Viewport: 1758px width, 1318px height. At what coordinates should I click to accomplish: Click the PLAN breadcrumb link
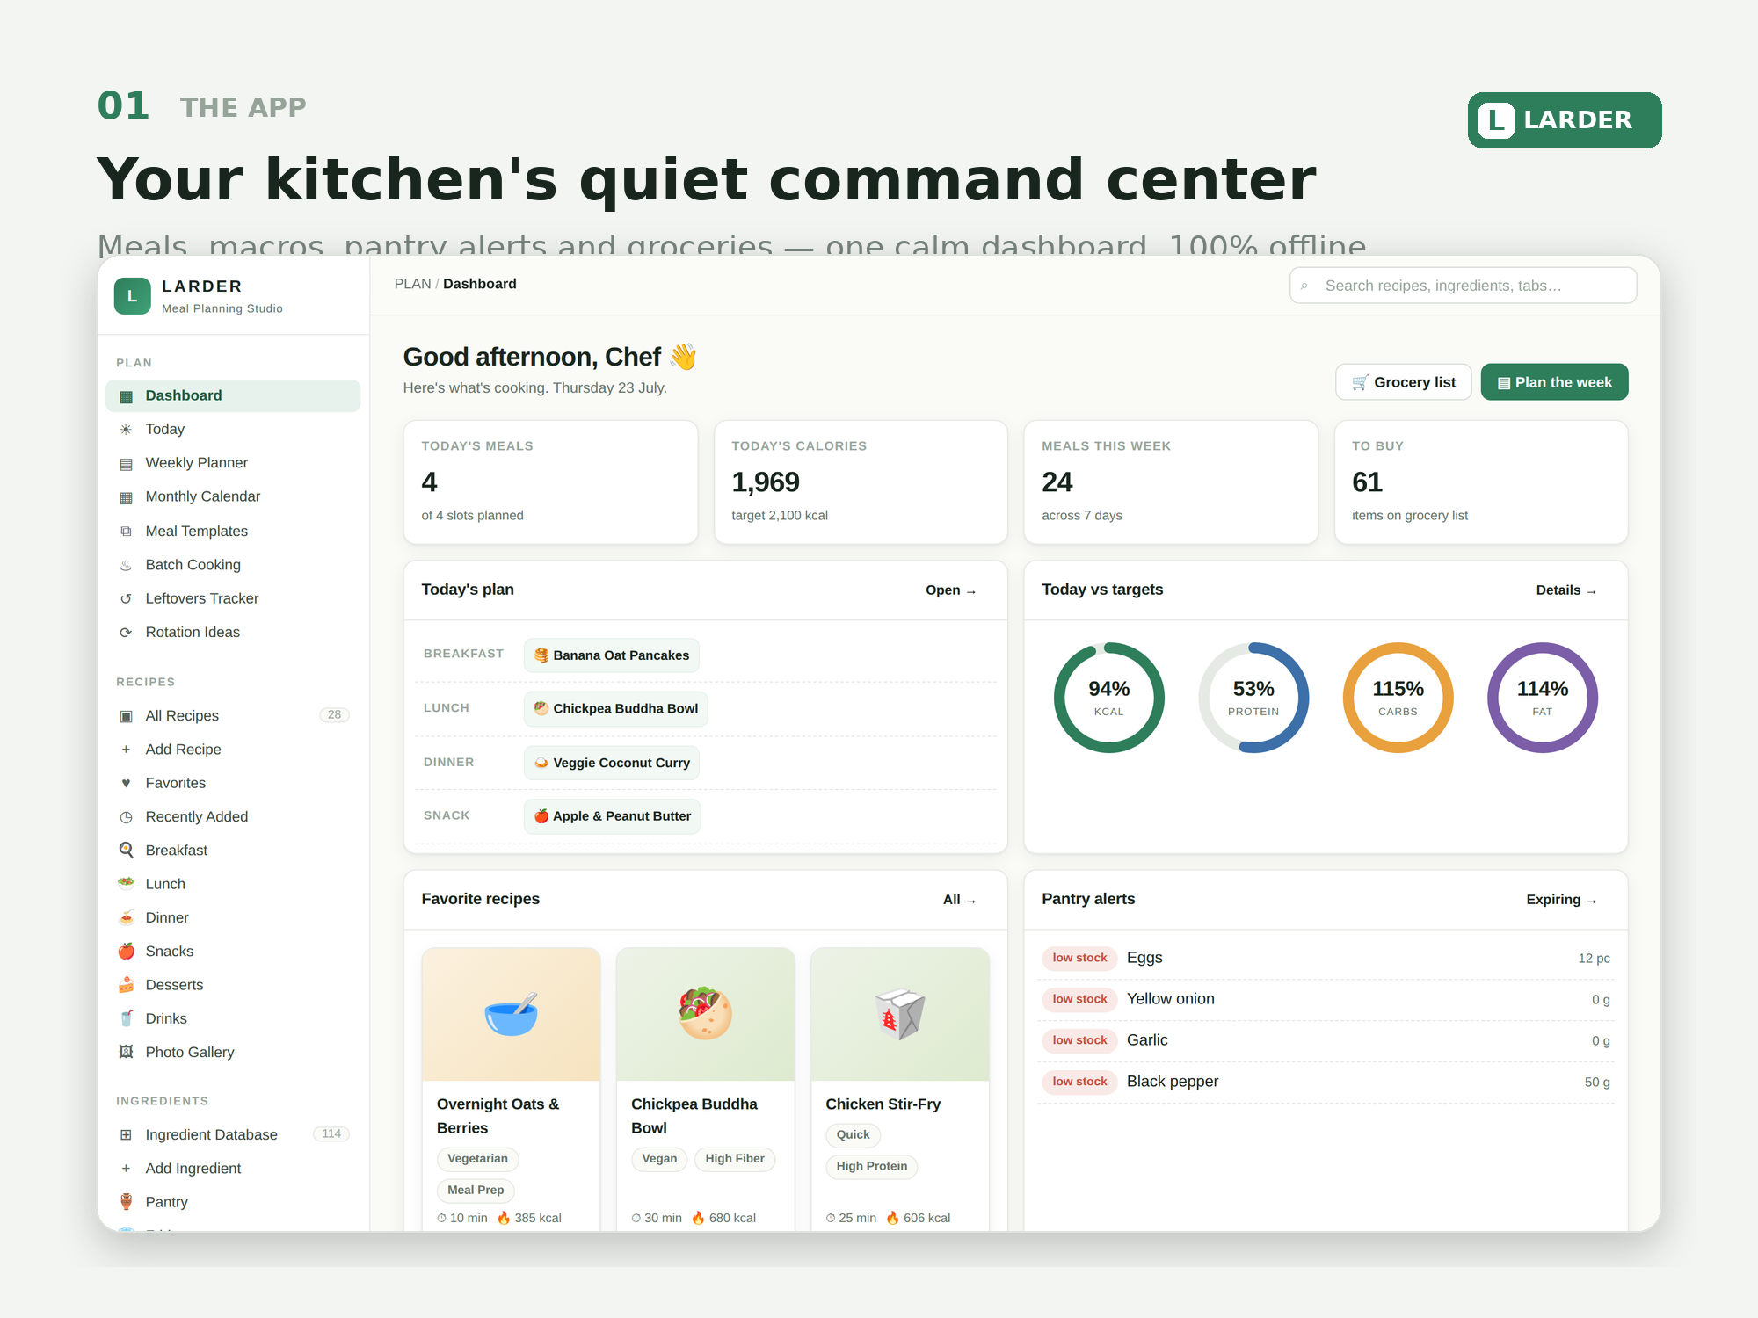[x=412, y=284]
